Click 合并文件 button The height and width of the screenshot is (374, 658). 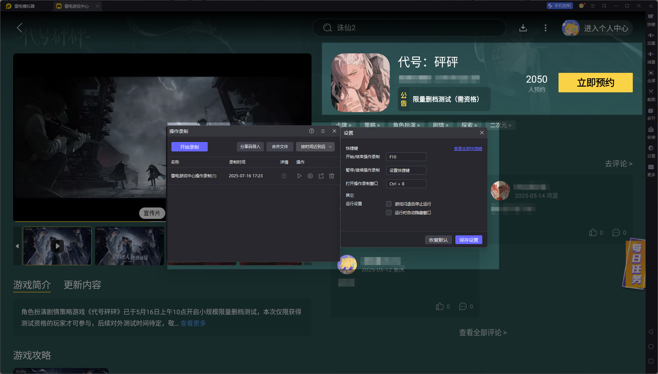pyautogui.click(x=280, y=147)
